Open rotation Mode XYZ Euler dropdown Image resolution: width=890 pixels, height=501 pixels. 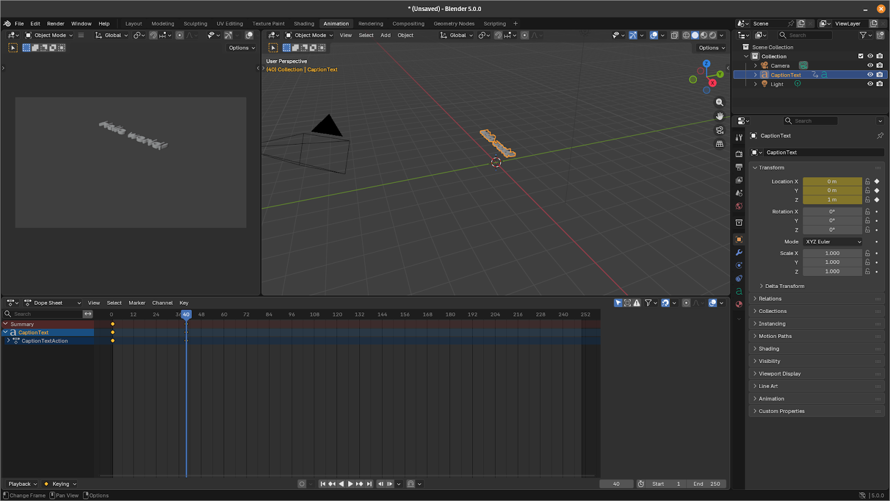(833, 242)
